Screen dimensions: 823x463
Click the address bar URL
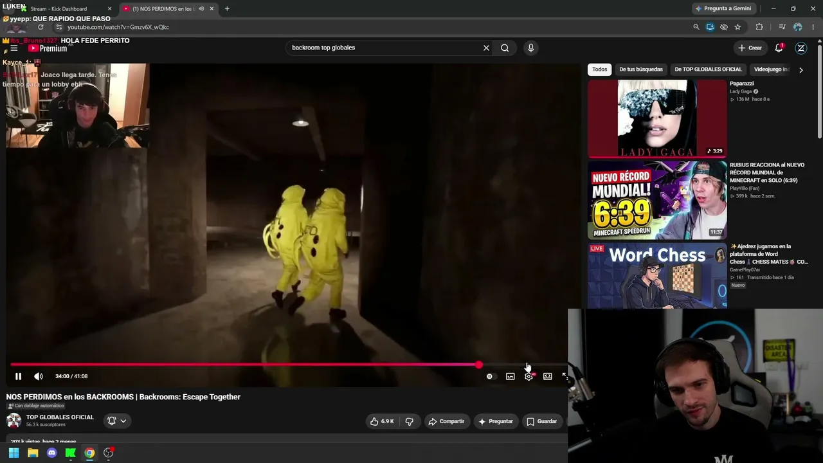pos(118,27)
